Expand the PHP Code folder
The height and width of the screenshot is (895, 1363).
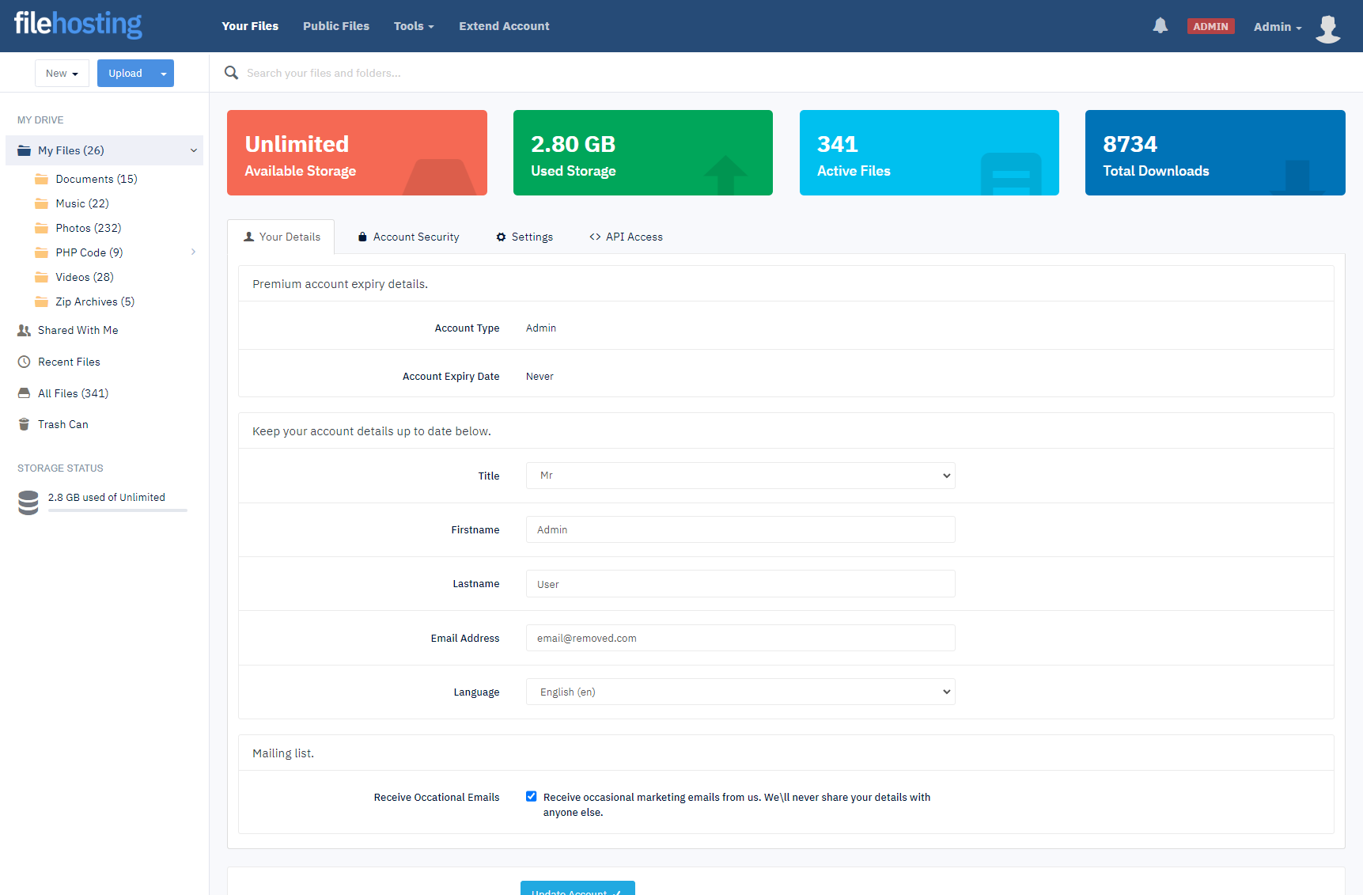[x=193, y=252]
